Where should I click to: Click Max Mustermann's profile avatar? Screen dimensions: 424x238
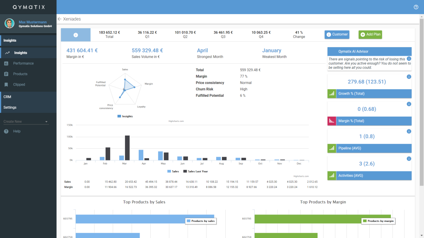click(10, 24)
